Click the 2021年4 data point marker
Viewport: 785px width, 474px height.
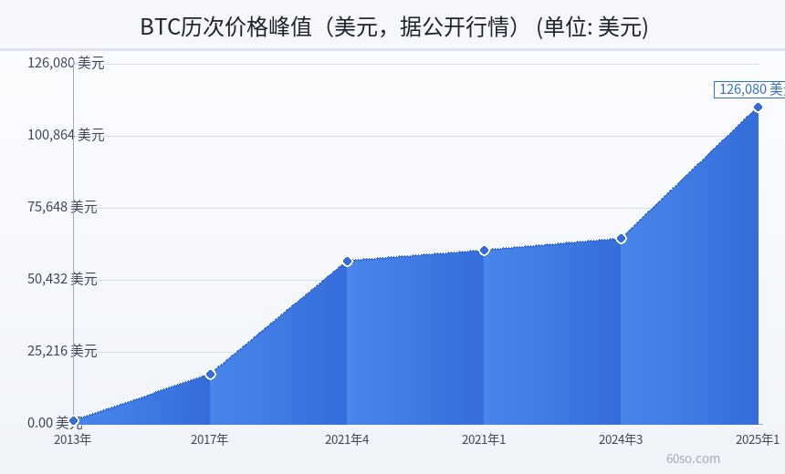347,261
